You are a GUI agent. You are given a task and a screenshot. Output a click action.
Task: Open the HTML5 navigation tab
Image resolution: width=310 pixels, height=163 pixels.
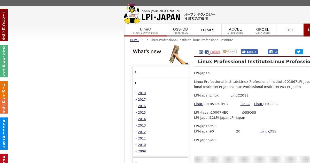pos(208,30)
